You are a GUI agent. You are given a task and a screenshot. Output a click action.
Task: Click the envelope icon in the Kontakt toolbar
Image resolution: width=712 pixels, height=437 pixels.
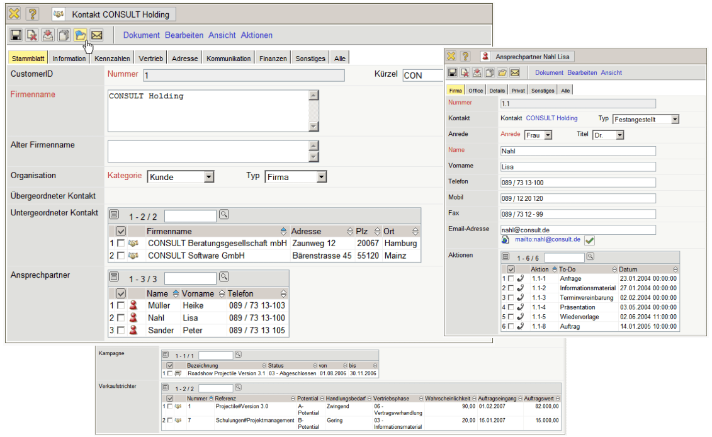tap(96, 35)
